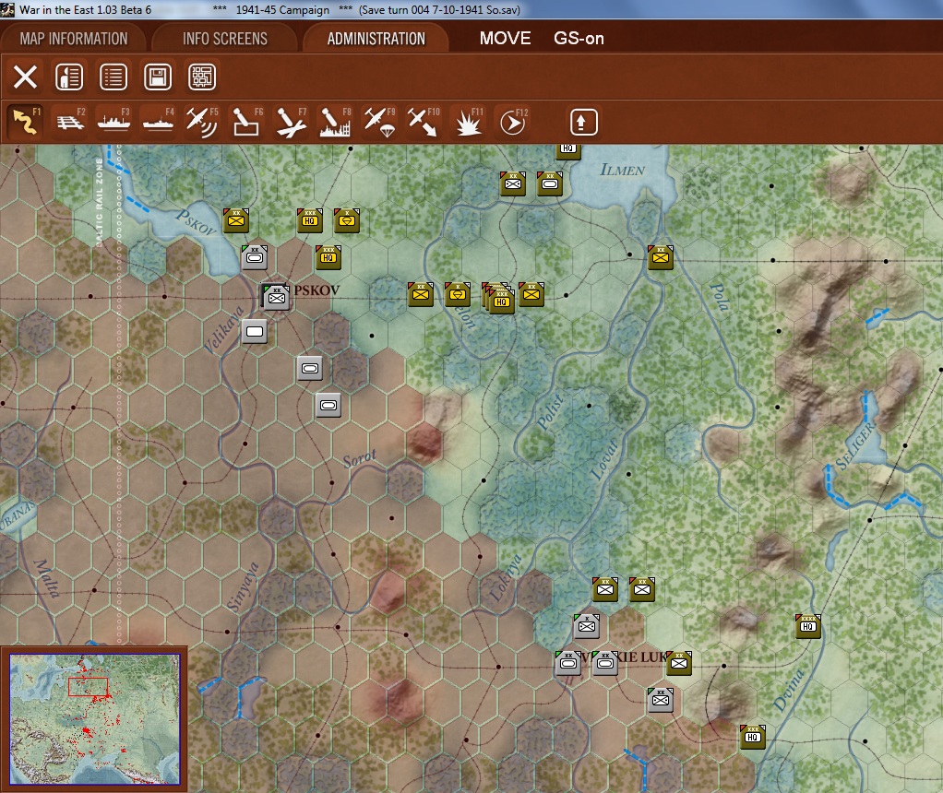The height and width of the screenshot is (793, 943).
Task: Activate F2 Rail movement mode
Action: coord(70,122)
